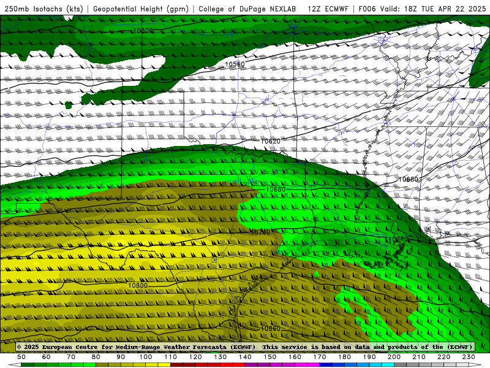Click the 170 value on the color scale
The image size is (490, 368).
[320, 357]
